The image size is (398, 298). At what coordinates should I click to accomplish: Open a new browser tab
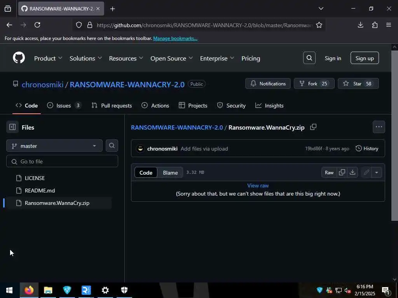(x=112, y=9)
